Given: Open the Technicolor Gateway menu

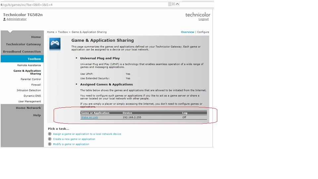Looking at the screenshot, I should click(23, 44).
